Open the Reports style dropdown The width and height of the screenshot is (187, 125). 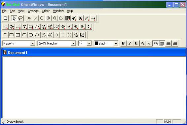coord(33,43)
